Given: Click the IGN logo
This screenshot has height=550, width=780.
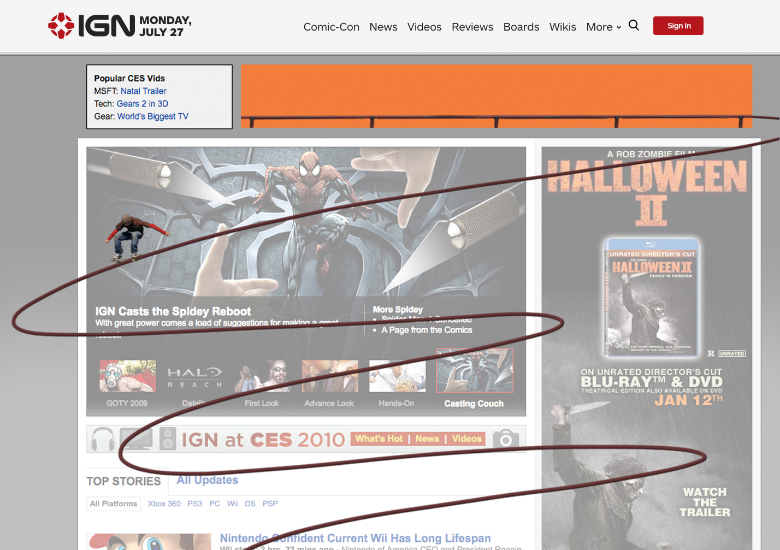Looking at the screenshot, I should coord(91,26).
